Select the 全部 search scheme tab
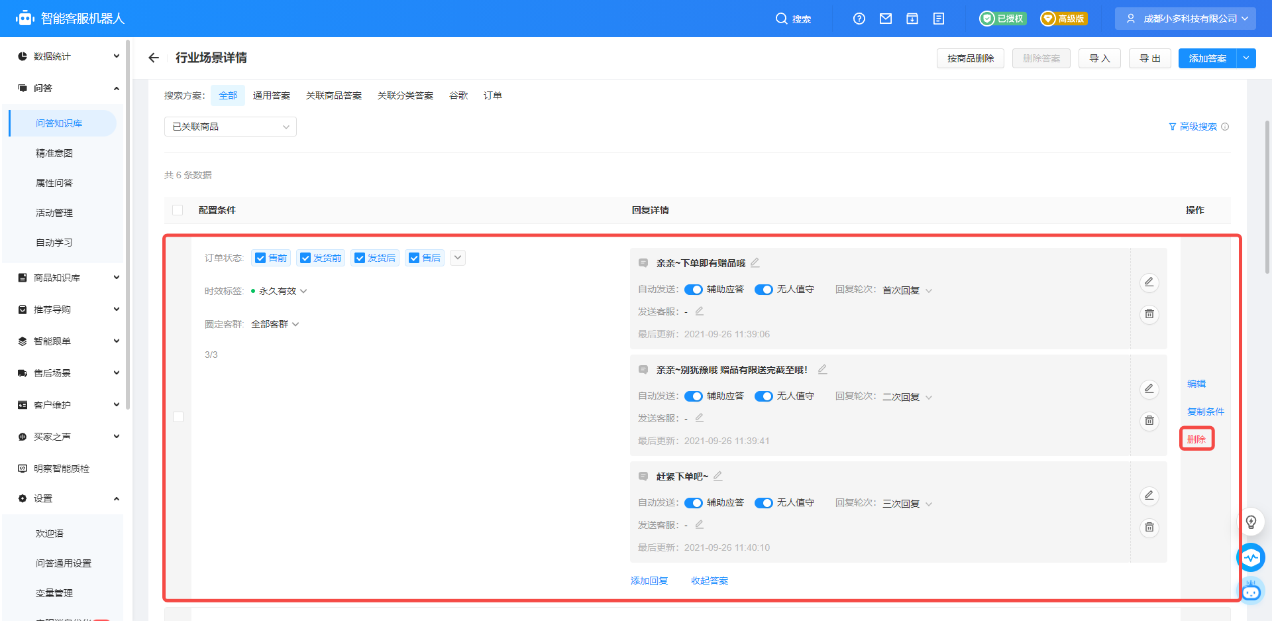The width and height of the screenshot is (1272, 621). point(228,95)
